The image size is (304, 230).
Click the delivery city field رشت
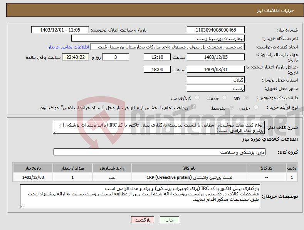coord(216,88)
